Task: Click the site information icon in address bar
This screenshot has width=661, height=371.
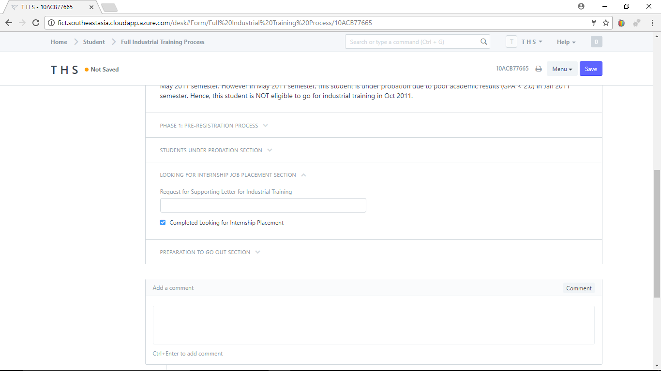Action: (51, 23)
